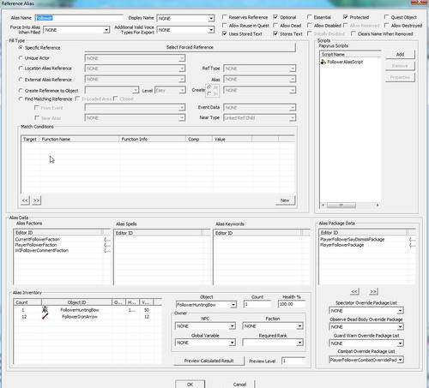Viewport: 429px width, 388px height.
Task: Enable the Quest Object checkbox
Action: pos(387,17)
